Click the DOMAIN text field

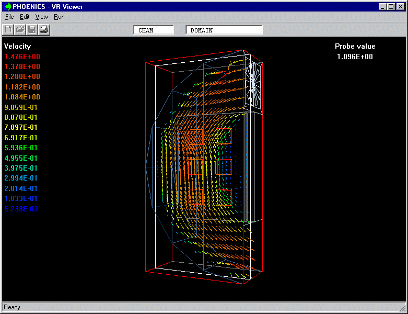(224, 30)
